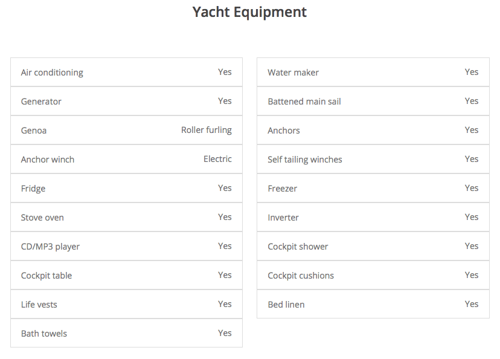Viewport: 500px width, 359px height.
Task: Select the Battened main sail label
Action: [x=304, y=102]
